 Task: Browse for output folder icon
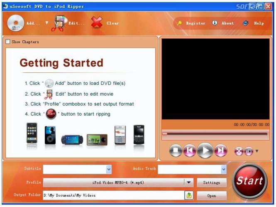tap(189, 195)
